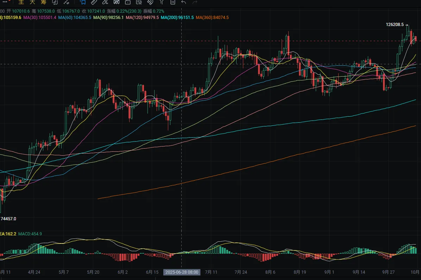
Task: Click the MA(30) indicator label
Action: point(39,17)
